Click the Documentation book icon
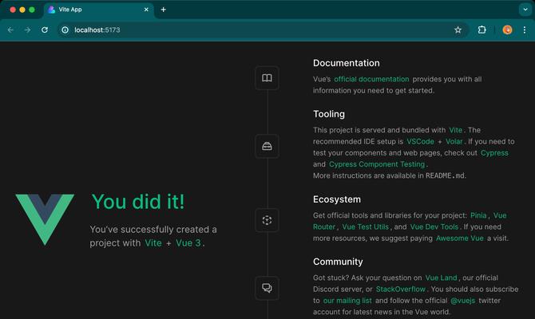This screenshot has height=319, width=535. (x=267, y=78)
